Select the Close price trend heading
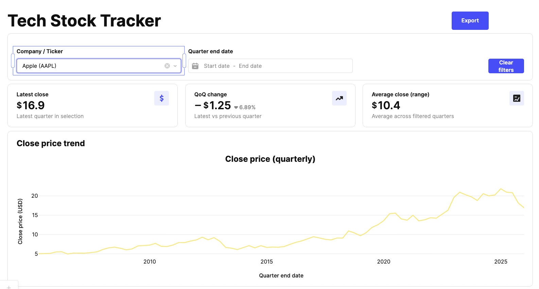 coord(51,143)
